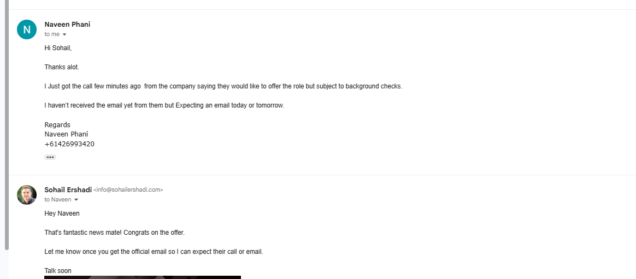This screenshot has height=279, width=636.
Task: Click the "Talk soon" closing line
Action: click(58, 271)
